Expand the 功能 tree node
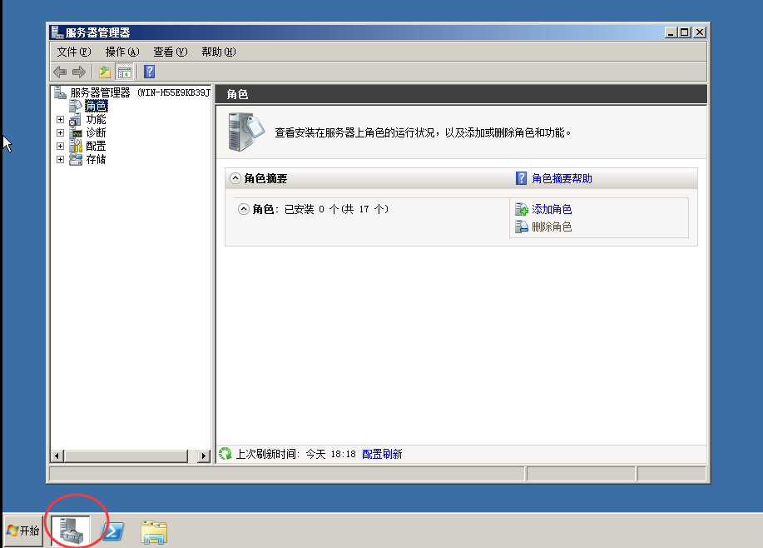The image size is (763, 548). click(59, 119)
